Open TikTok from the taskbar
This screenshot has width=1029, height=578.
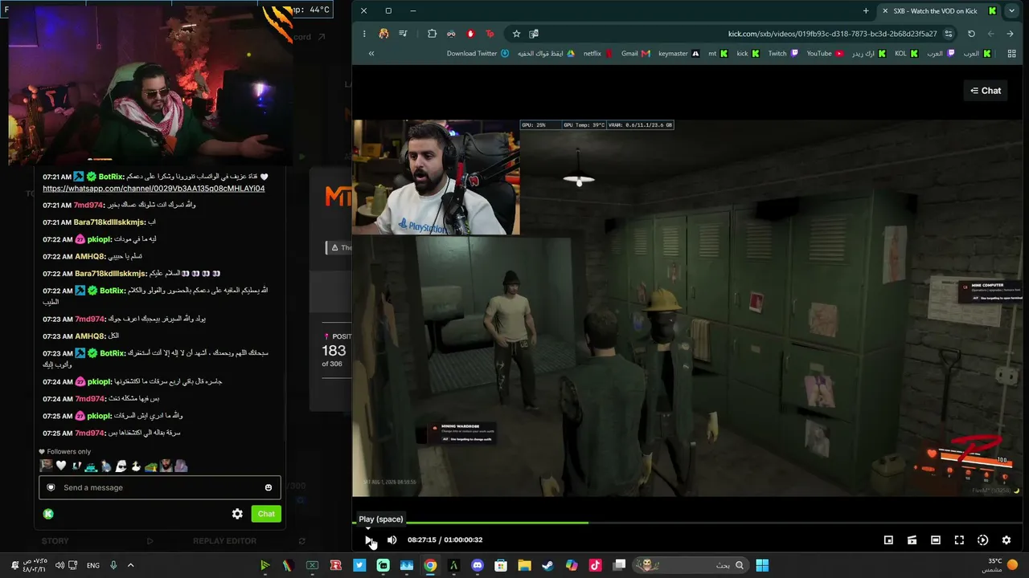[x=595, y=565]
